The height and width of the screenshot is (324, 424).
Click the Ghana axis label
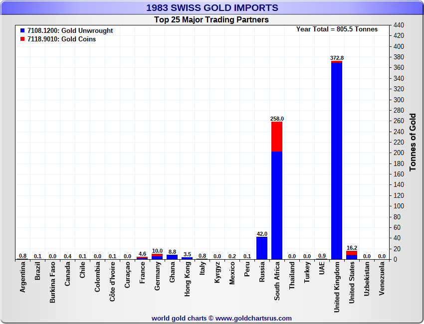[x=172, y=272]
